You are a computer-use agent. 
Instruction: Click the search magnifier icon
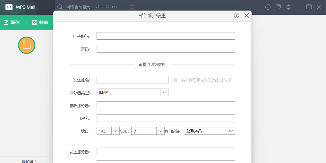tap(60, 7)
